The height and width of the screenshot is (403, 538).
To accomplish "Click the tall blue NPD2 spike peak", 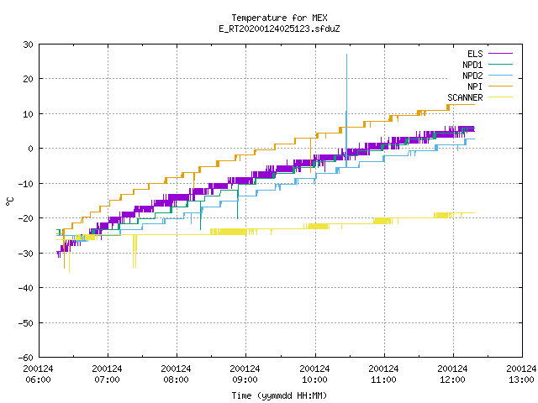I will (346, 55).
